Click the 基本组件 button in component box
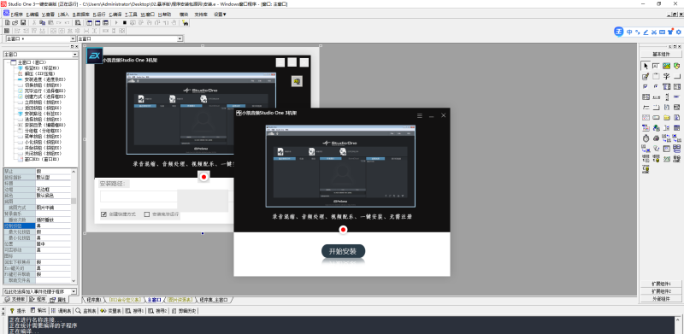The height and width of the screenshot is (334, 684). 661,54
